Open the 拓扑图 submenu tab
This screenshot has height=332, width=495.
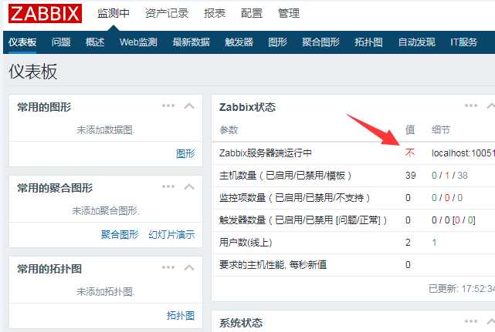(368, 42)
